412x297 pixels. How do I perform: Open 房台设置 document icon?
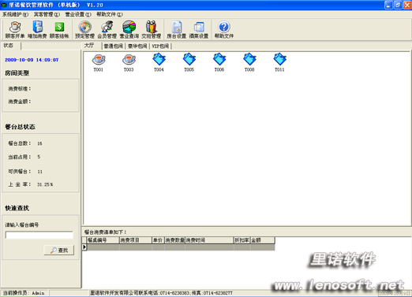[x=177, y=30]
